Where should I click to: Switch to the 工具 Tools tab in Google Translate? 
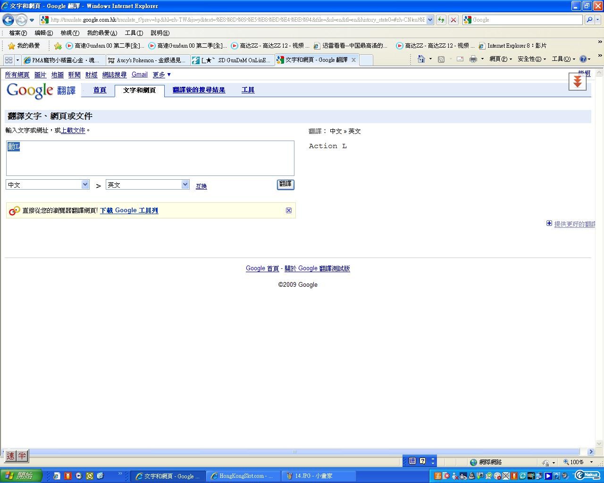click(x=248, y=90)
